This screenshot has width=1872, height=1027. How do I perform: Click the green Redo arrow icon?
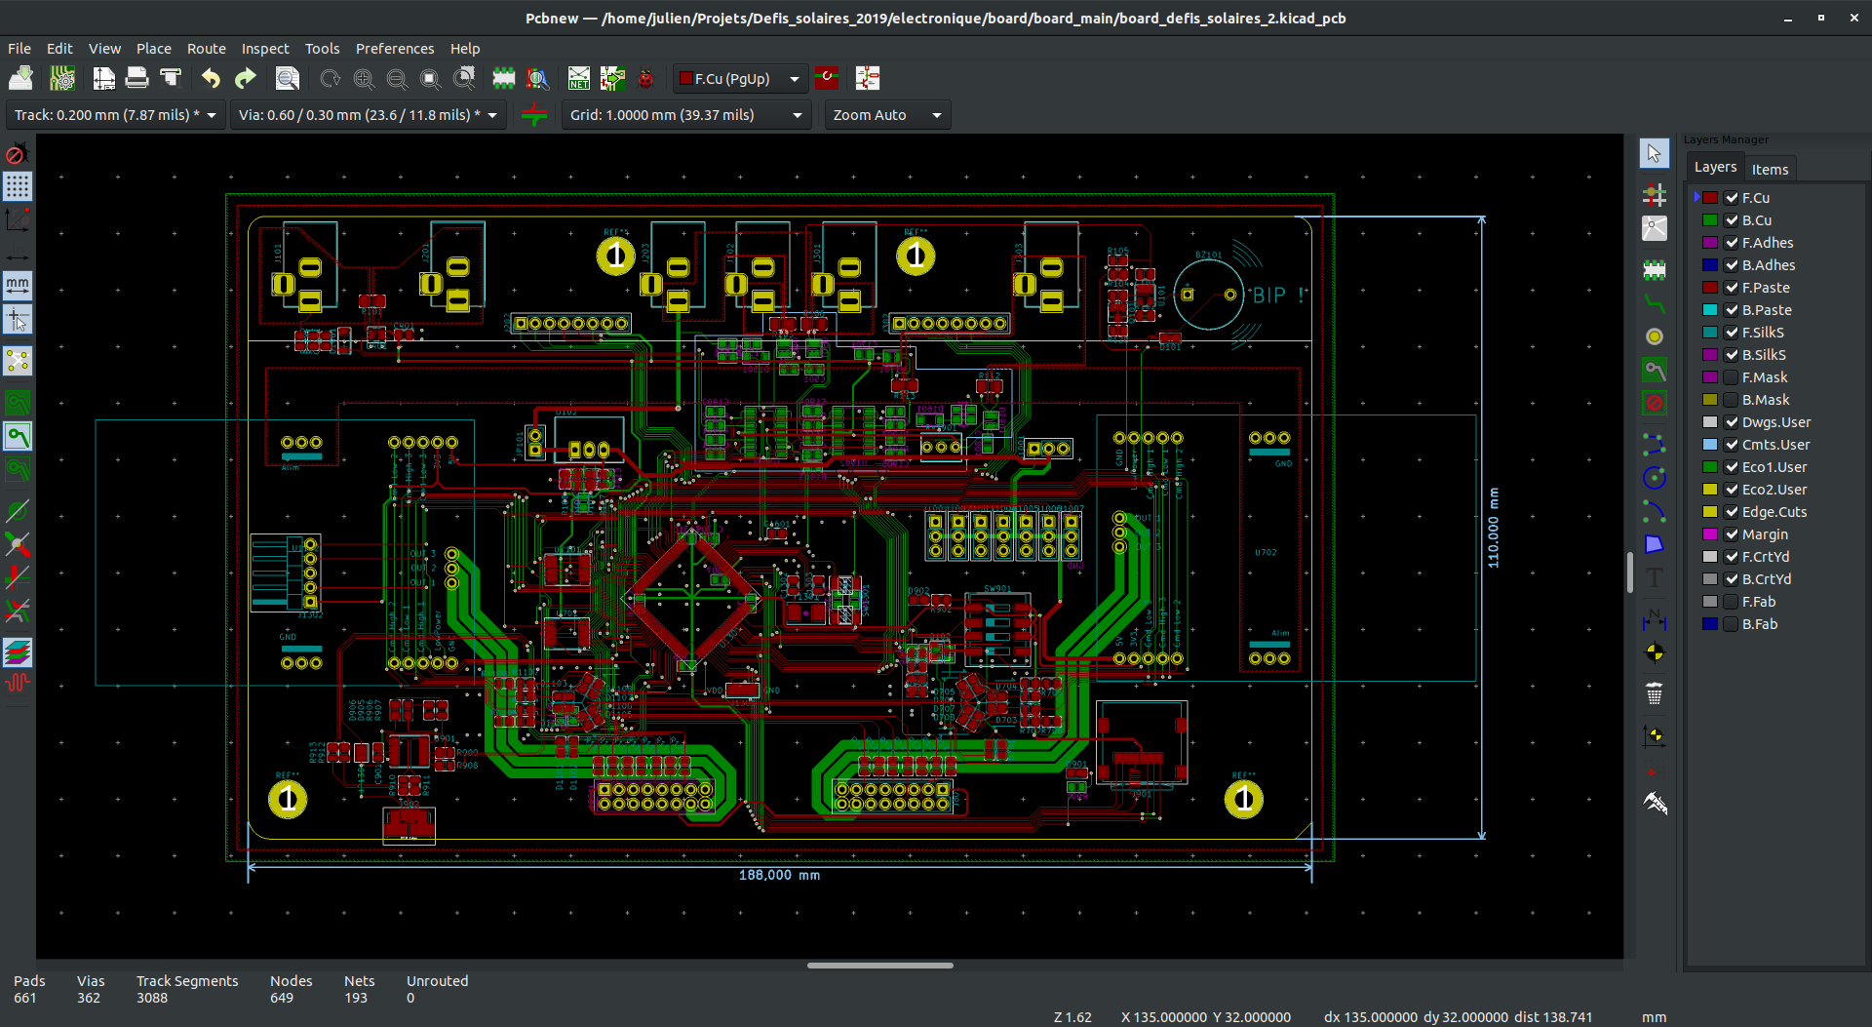coord(245,78)
